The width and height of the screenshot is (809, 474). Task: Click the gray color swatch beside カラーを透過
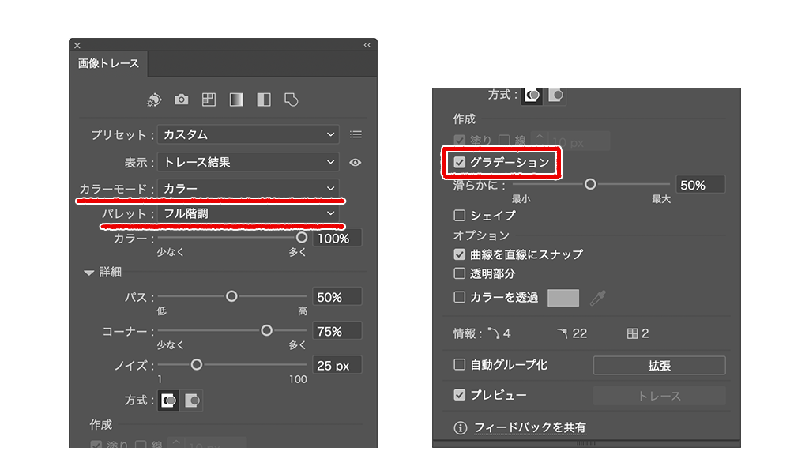click(x=563, y=298)
